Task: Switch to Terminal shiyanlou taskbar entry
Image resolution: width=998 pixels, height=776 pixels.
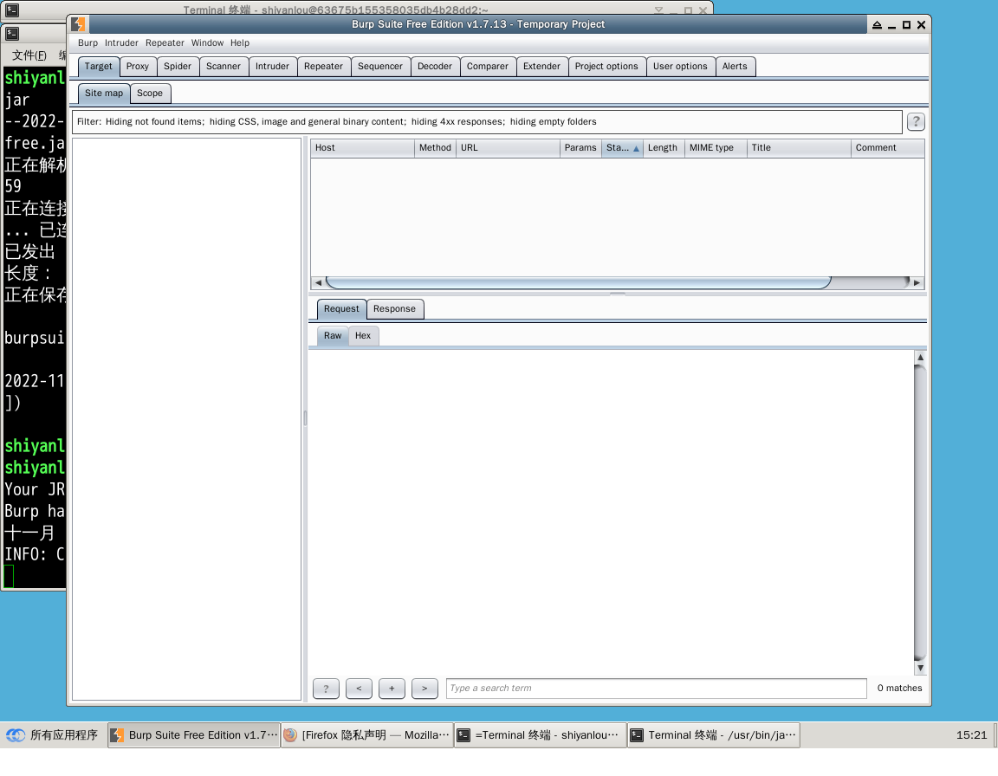Action: (540, 735)
